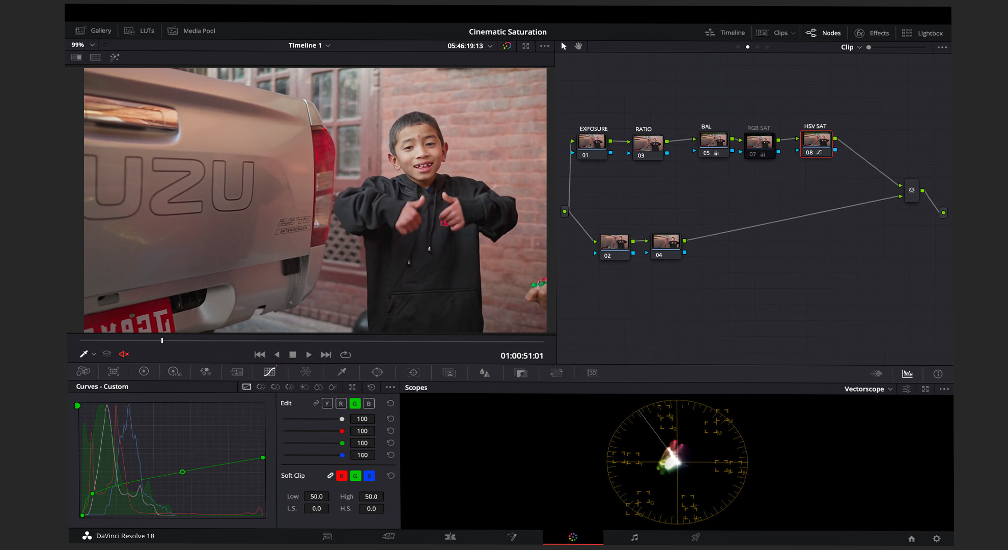Select the HSV SAT node 08
The image size is (1008, 550).
click(816, 143)
